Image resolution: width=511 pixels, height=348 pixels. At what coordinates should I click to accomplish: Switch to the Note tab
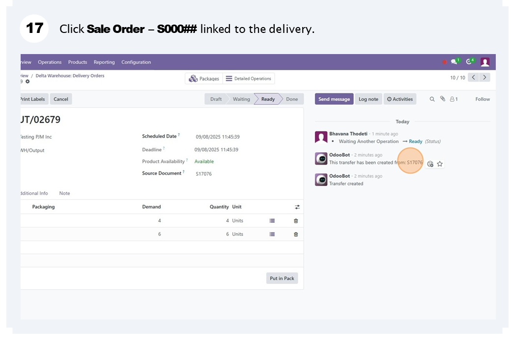pyautogui.click(x=64, y=193)
